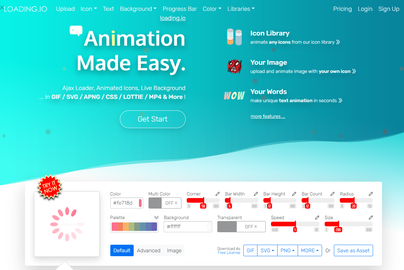This screenshot has width=404, height=270.
Task: Open the Color dropdown in navbar
Action: pyautogui.click(x=212, y=9)
